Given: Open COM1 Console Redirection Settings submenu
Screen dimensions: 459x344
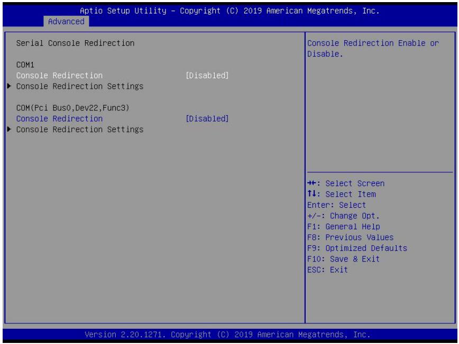Looking at the screenshot, I should pyautogui.click(x=80, y=86).
